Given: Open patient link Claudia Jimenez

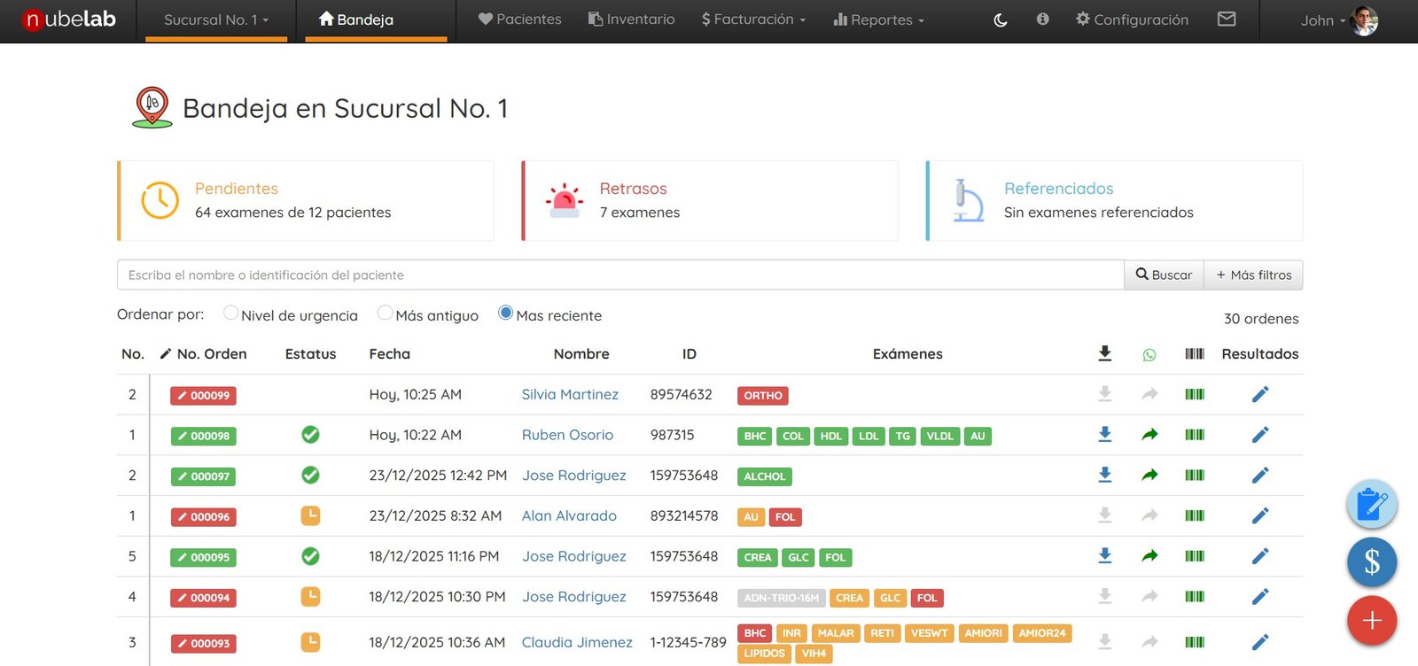Looking at the screenshot, I should (x=577, y=643).
